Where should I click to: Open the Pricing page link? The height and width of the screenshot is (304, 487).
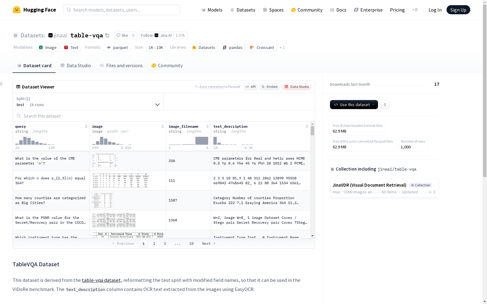tap(397, 10)
